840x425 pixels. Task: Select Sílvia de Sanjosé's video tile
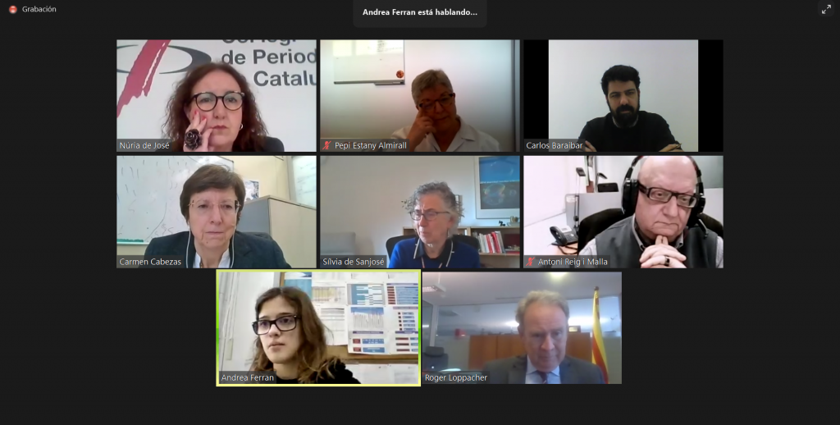[420, 212]
